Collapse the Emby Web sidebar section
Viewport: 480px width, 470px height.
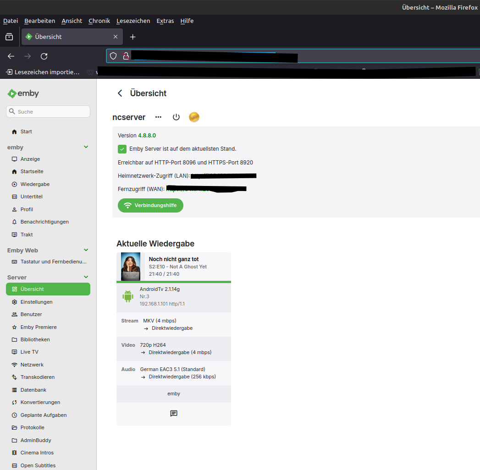[86, 250]
